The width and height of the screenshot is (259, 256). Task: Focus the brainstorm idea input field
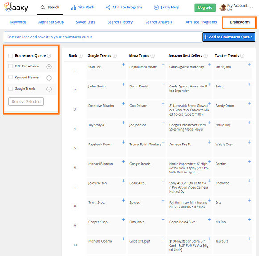click(x=103, y=37)
